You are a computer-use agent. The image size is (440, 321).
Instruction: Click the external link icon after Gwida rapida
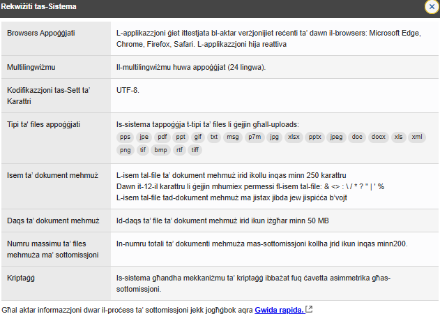pyautogui.click(x=309, y=309)
